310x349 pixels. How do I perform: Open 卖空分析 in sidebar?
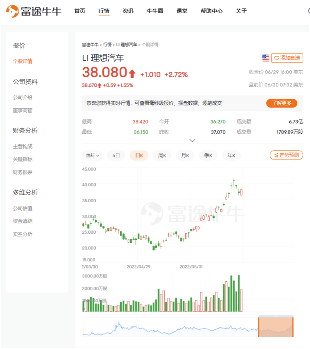point(23,234)
